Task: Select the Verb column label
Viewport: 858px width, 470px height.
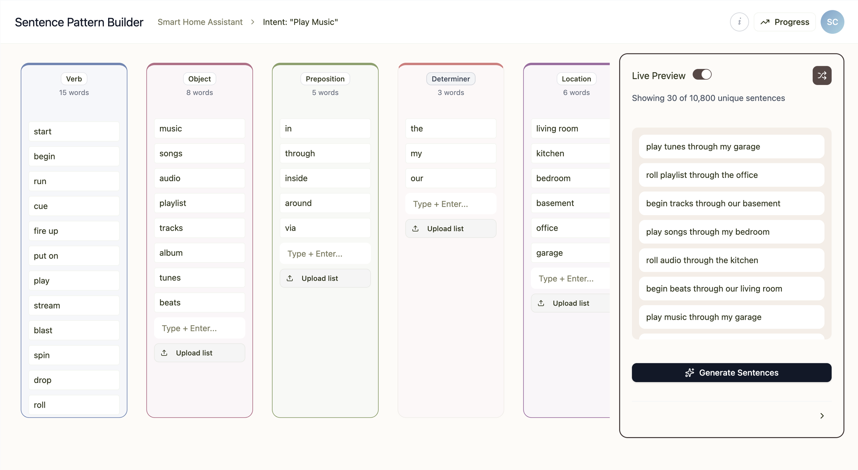Action: [74, 79]
